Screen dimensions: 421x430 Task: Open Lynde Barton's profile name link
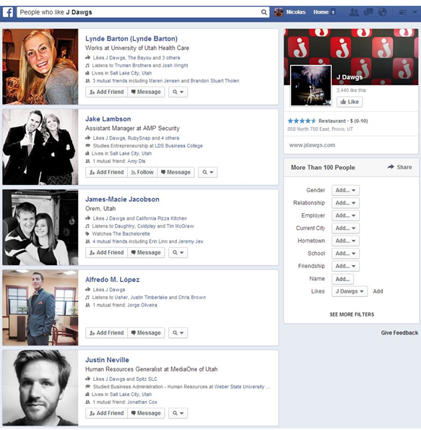[131, 39]
